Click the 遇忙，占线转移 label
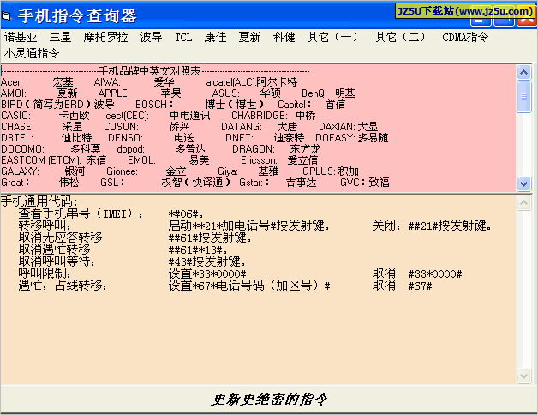 63,286
